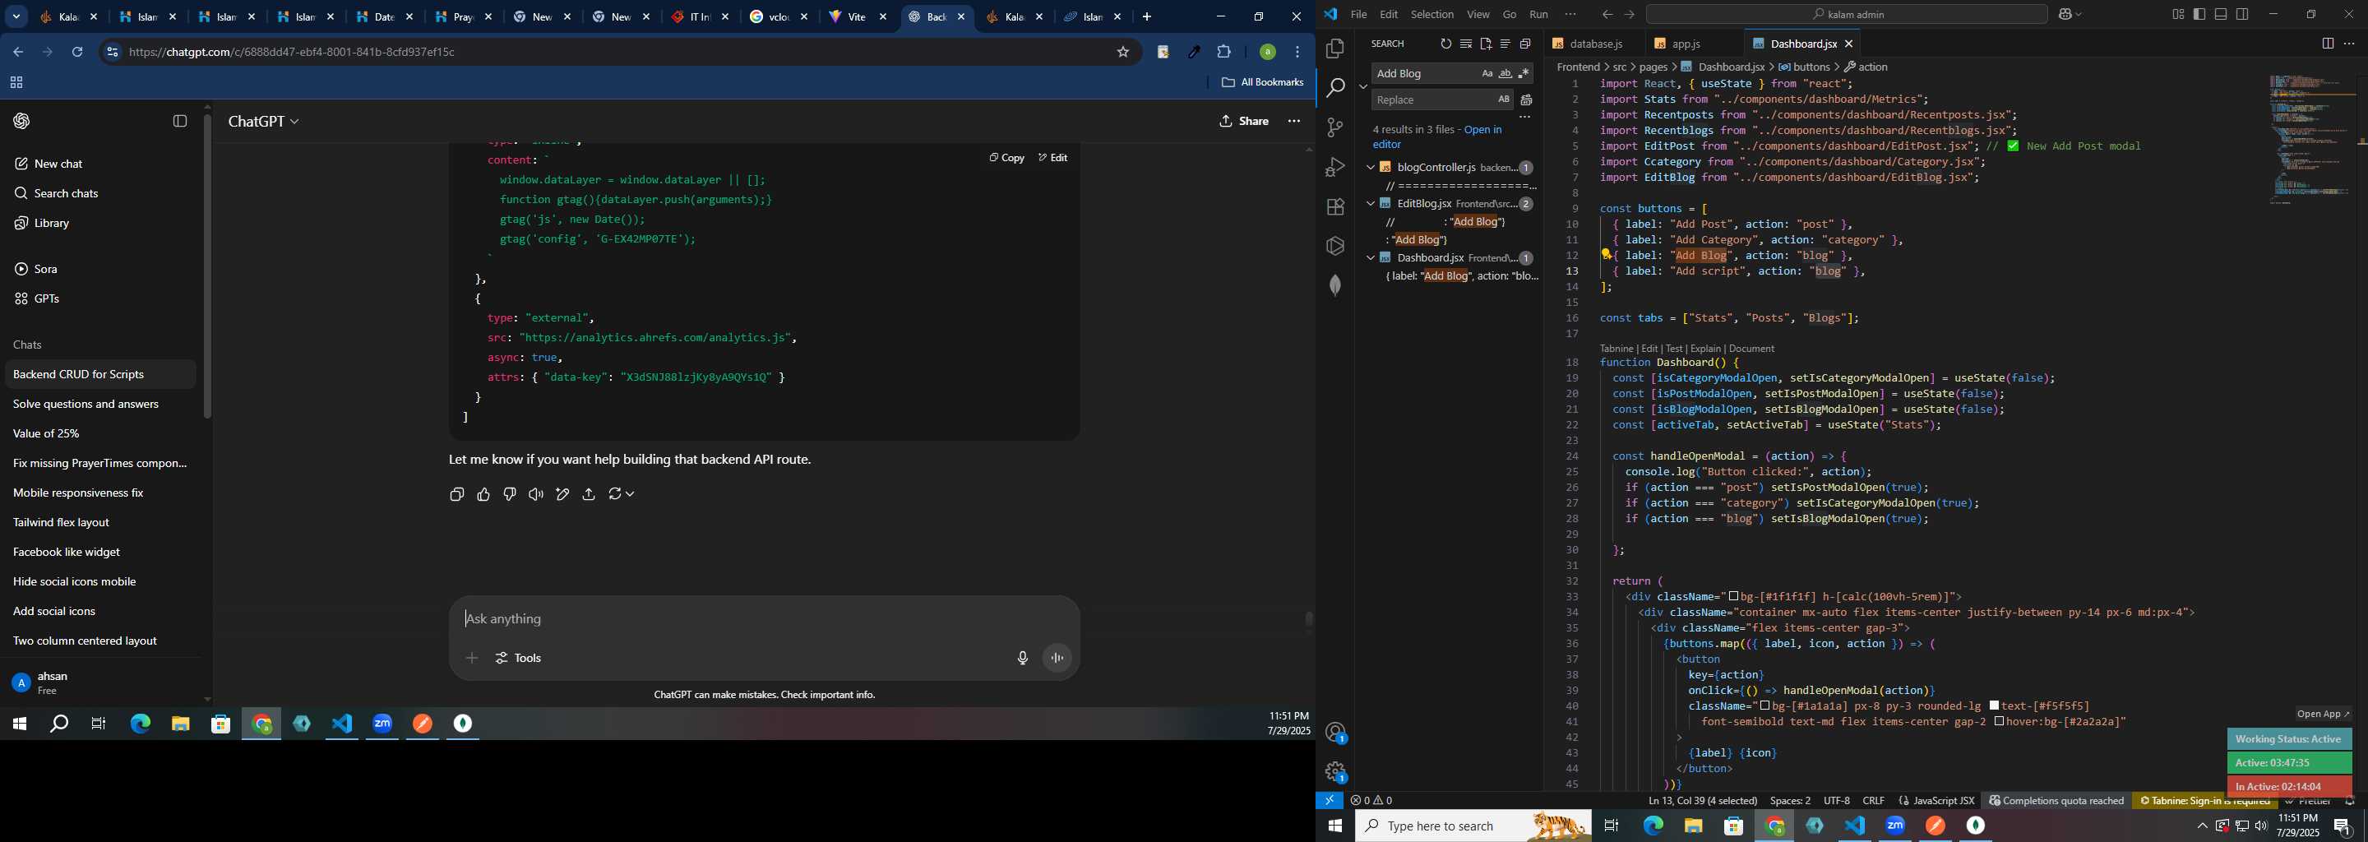This screenshot has width=2368, height=842.
Task: Open Run and Debug view in VS Code
Action: pyautogui.click(x=1334, y=167)
